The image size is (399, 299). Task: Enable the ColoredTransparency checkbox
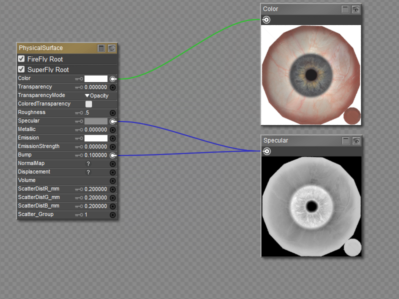pyautogui.click(x=88, y=104)
